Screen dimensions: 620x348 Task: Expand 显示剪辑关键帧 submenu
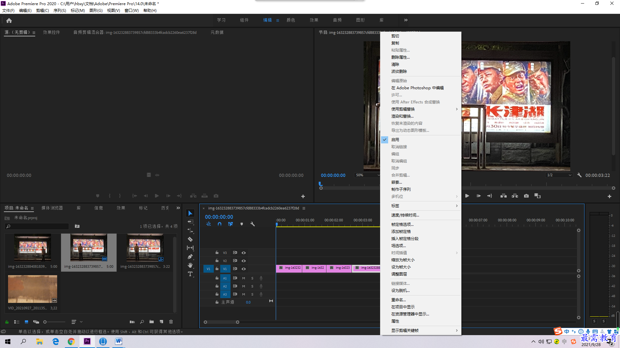[421, 331]
